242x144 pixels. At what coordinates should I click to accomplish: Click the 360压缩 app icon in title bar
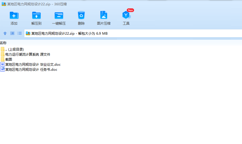pos(4,4)
